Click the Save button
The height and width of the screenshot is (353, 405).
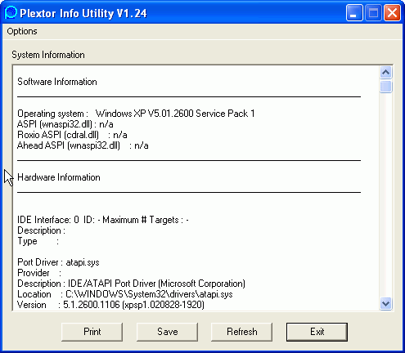click(x=167, y=332)
